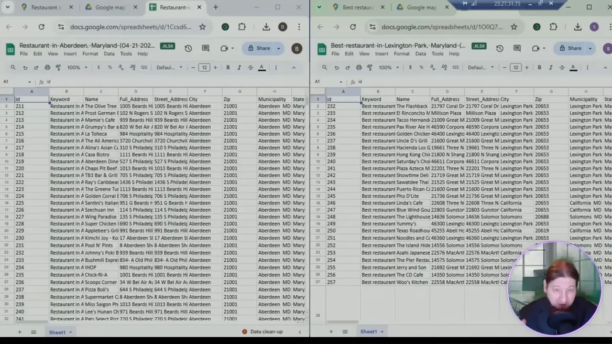Image resolution: width=612 pixels, height=344 pixels.
Task: Toggle italic in Aberdeen spreadsheet toolbar
Action: click(239, 67)
